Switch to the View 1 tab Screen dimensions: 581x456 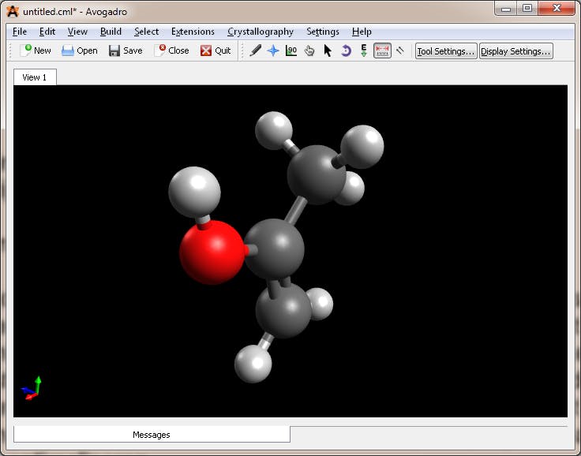[35, 77]
